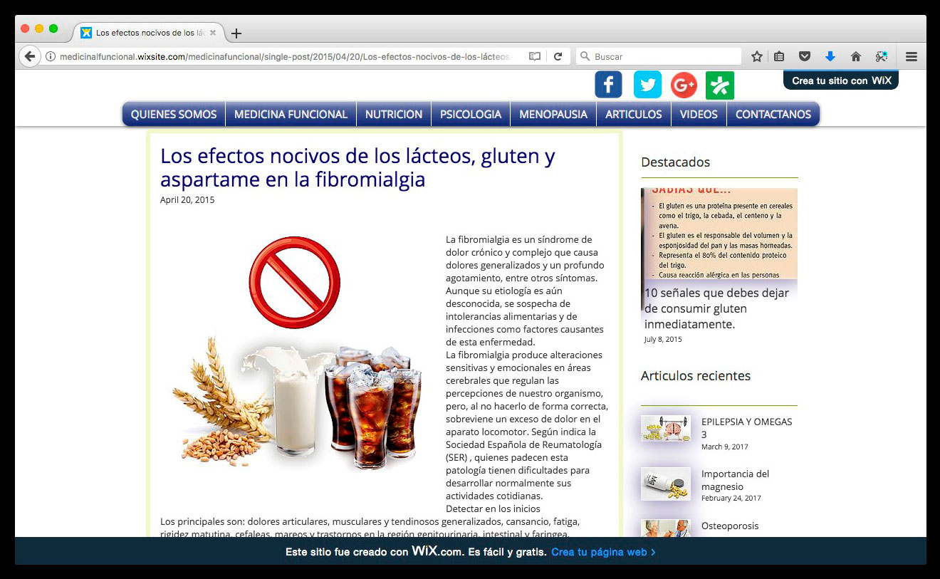The width and height of the screenshot is (940, 579).
Task: Click the Osteoporosis article thumbnail
Action: tap(666, 528)
